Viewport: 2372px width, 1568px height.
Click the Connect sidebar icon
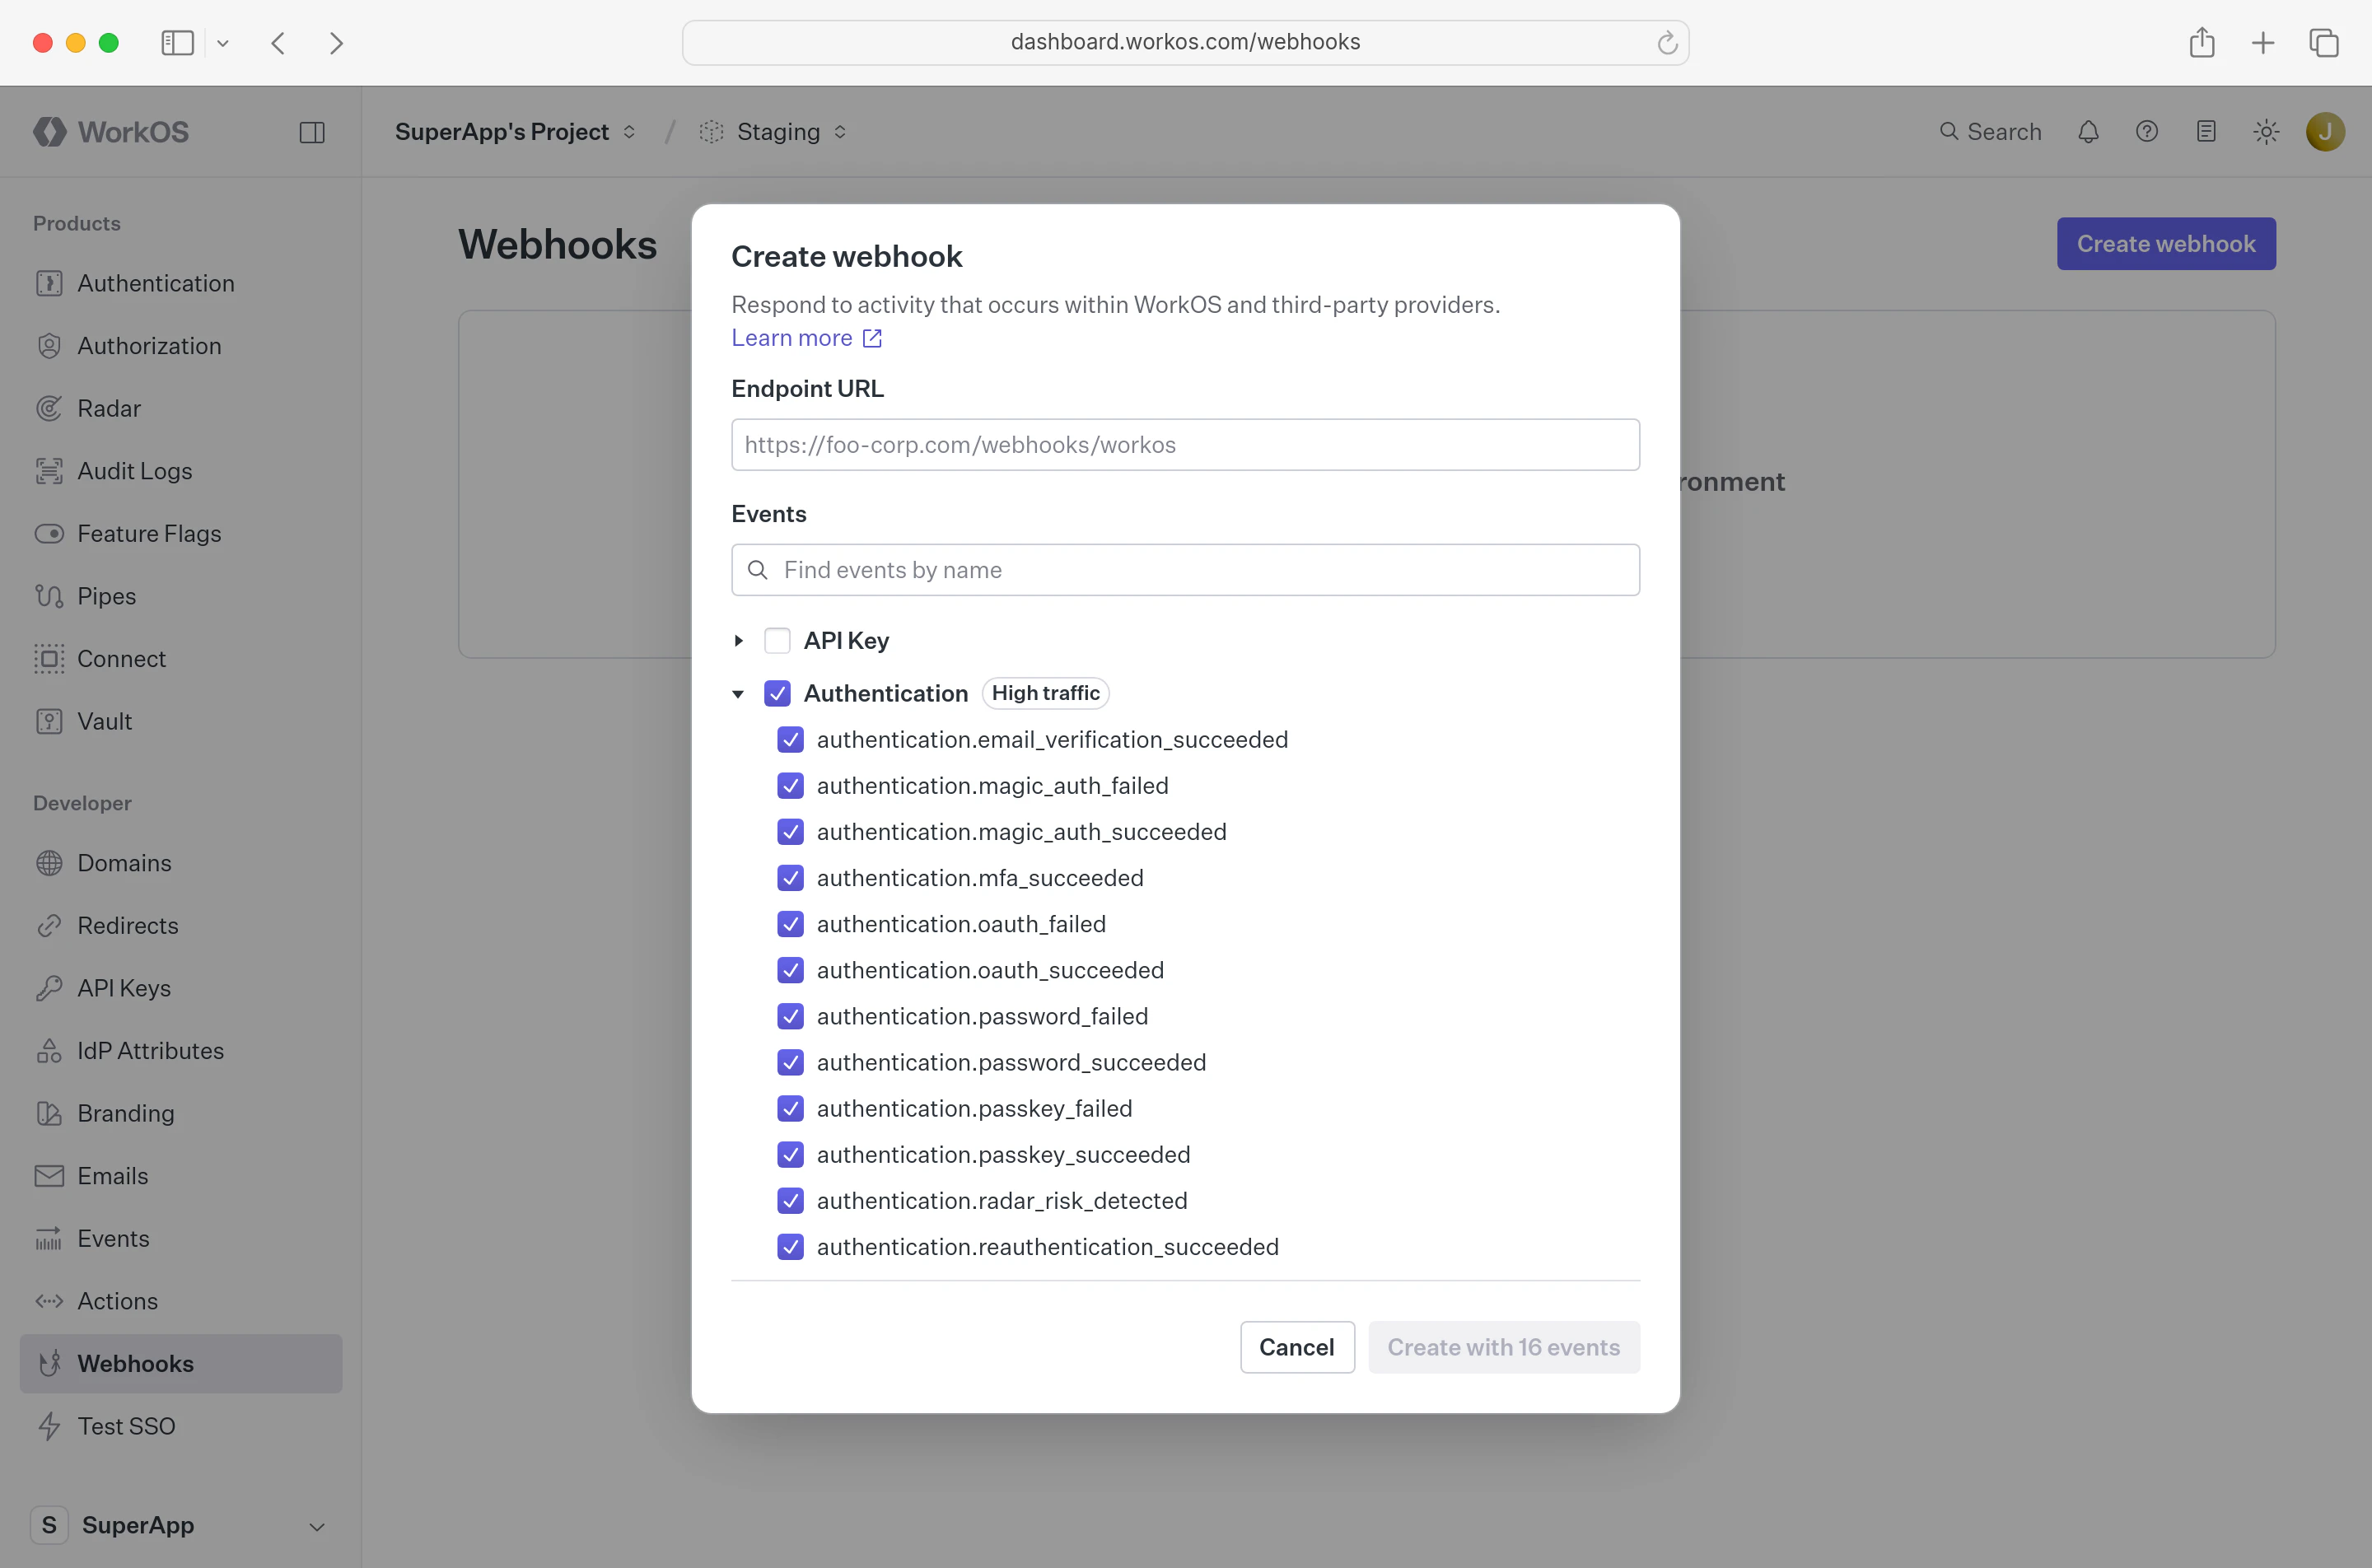(49, 659)
